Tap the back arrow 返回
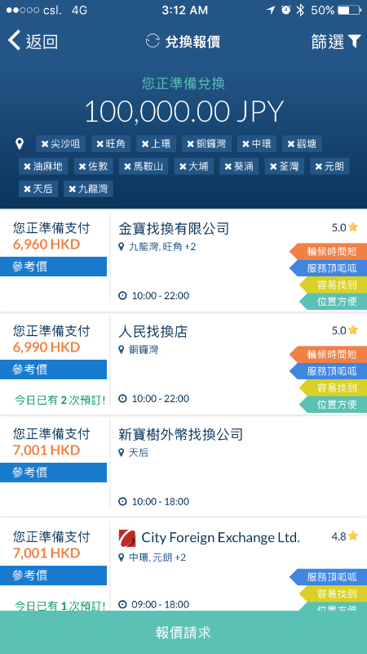This screenshot has width=367, height=654. click(33, 42)
